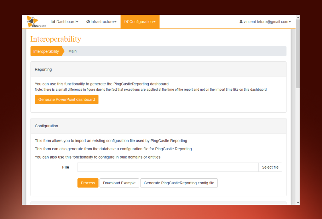Click Generate PowerPoint dashboard button
Screen dimensions: 322x219
[x=66, y=100]
